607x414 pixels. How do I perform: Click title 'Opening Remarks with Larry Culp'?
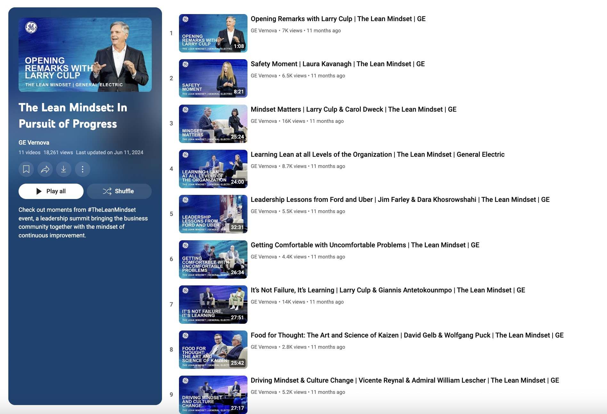338,19
